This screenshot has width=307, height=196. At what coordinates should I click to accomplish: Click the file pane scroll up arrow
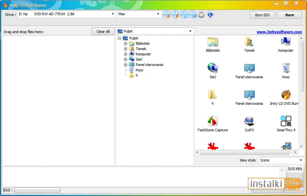point(301,38)
